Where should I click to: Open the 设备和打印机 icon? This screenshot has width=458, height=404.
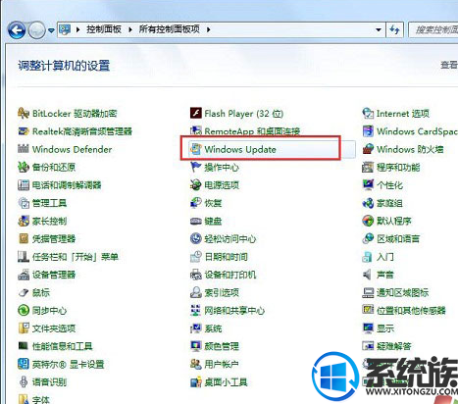[196, 275]
